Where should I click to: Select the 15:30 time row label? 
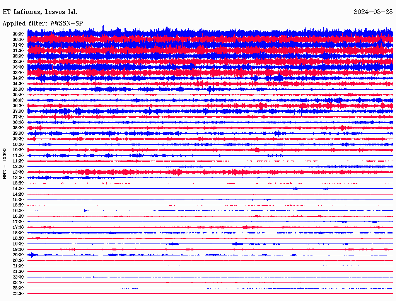click(18, 205)
